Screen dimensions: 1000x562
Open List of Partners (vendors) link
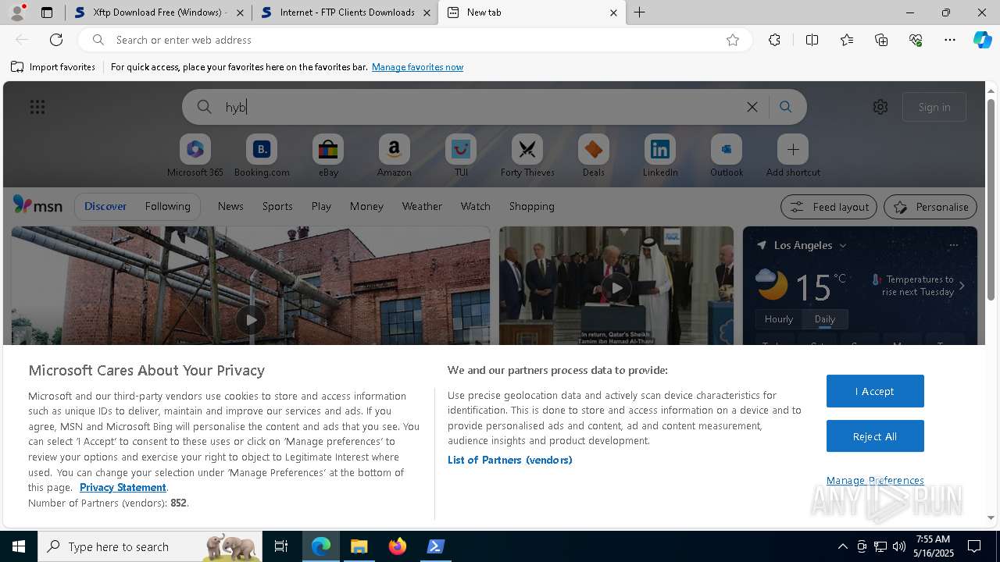click(510, 460)
